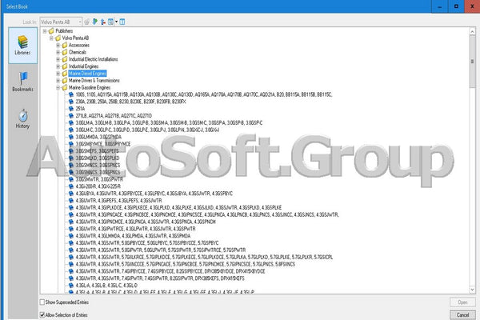Click the vertical scrollbar thumb
The image size is (480, 320).
click(472, 61)
